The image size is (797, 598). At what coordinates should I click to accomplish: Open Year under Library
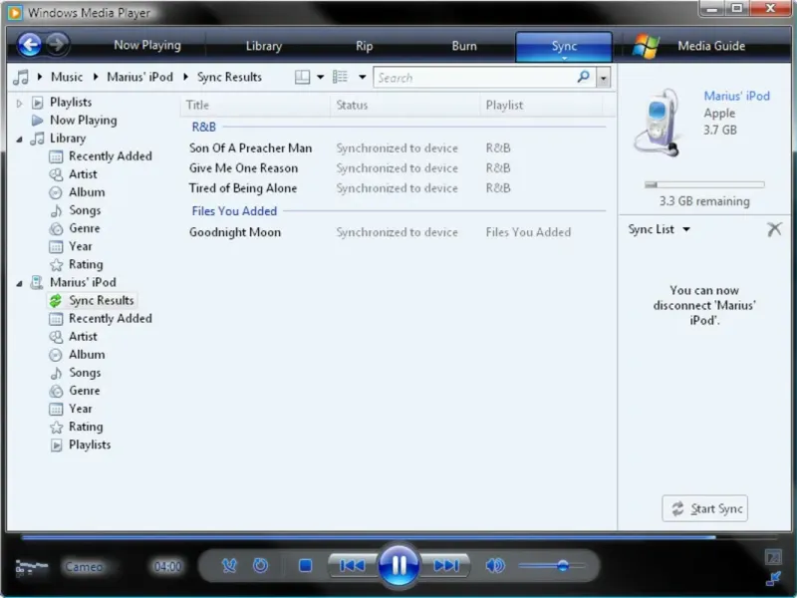pos(71,246)
